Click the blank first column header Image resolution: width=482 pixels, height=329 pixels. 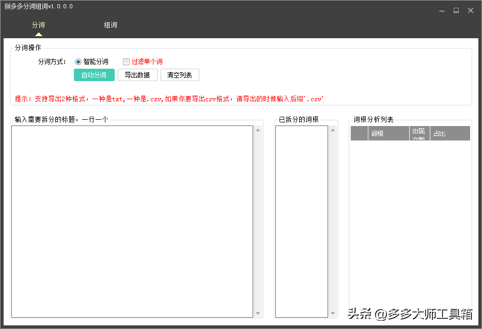359,133
